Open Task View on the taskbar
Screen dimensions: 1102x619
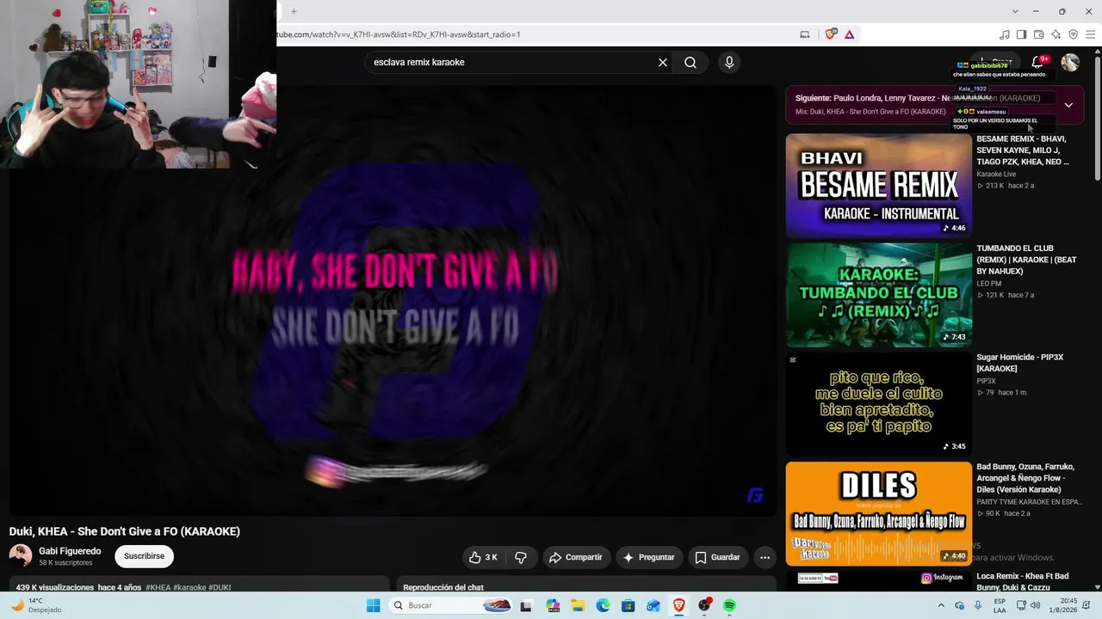526,605
